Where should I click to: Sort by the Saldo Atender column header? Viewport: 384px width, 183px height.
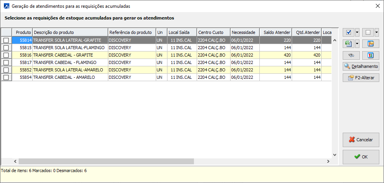pyautogui.click(x=276, y=32)
